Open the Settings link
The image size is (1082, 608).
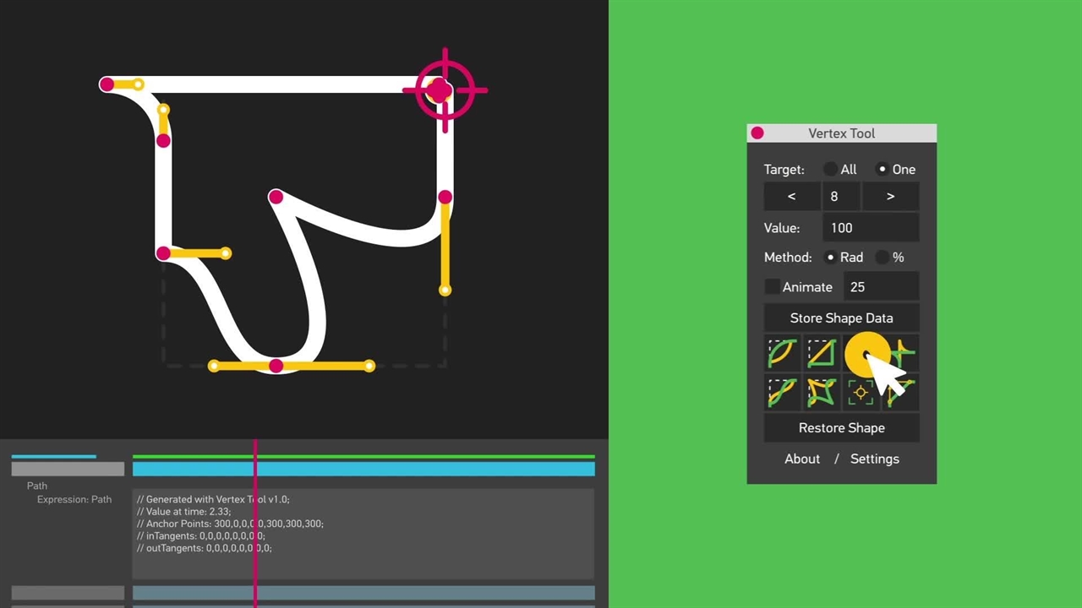click(x=874, y=459)
